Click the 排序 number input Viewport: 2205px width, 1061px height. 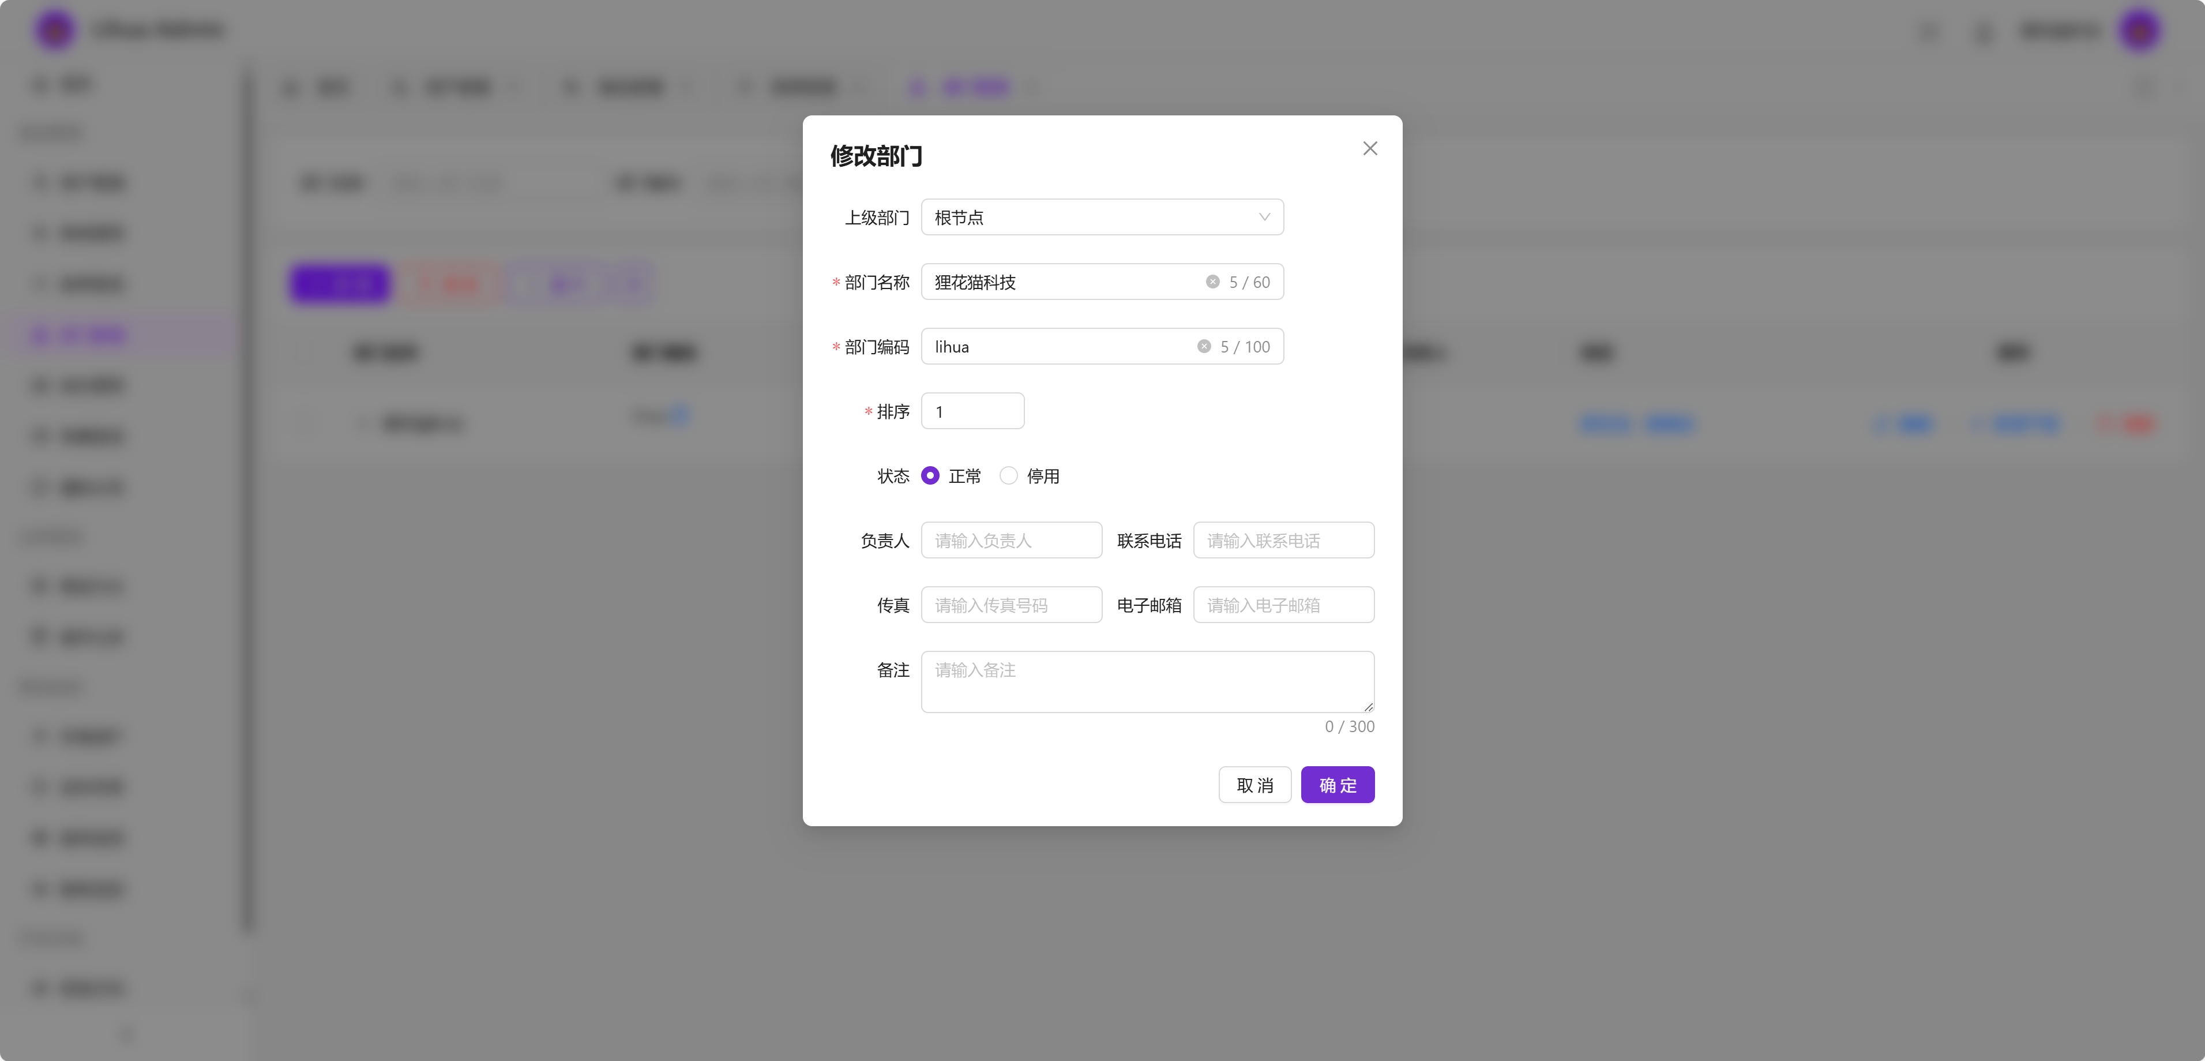(x=972, y=411)
